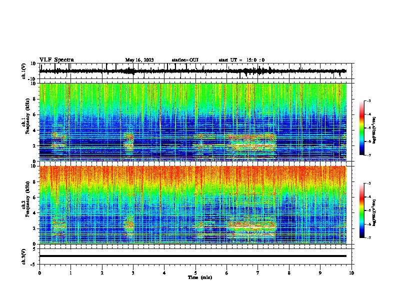Screen dimensions: 396x306
Task: Click the "8" tick on ch.1 frequency axis
Action: 35,99
